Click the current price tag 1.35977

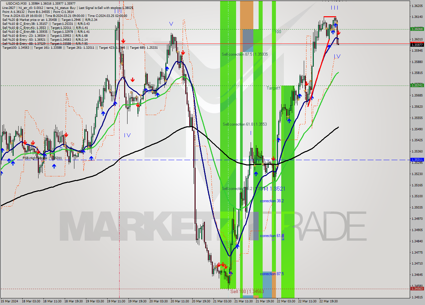(x=417, y=45)
